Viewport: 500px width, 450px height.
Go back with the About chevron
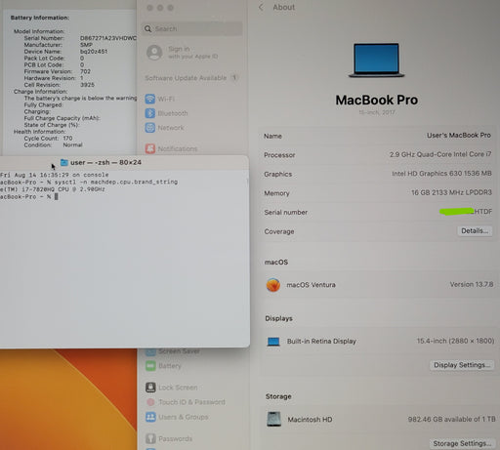(x=261, y=7)
